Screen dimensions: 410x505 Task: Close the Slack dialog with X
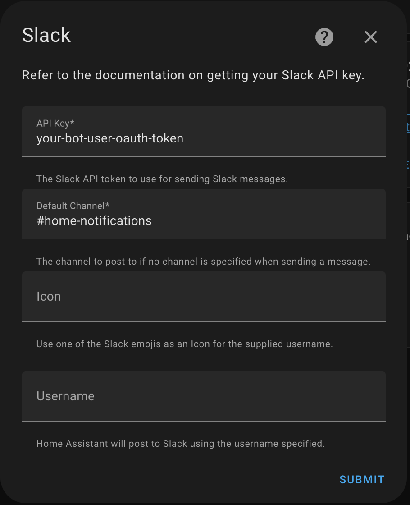point(371,37)
